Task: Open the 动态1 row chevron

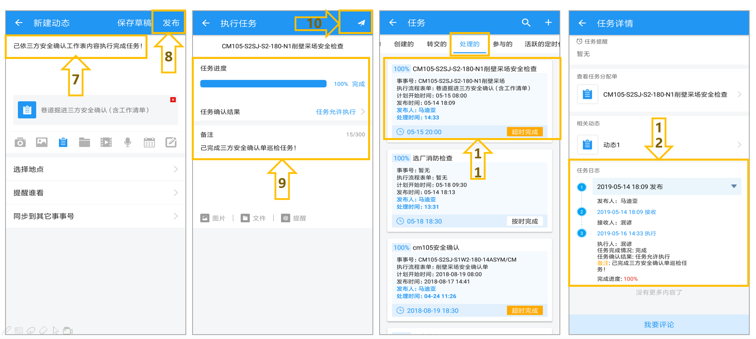Action: (739, 145)
